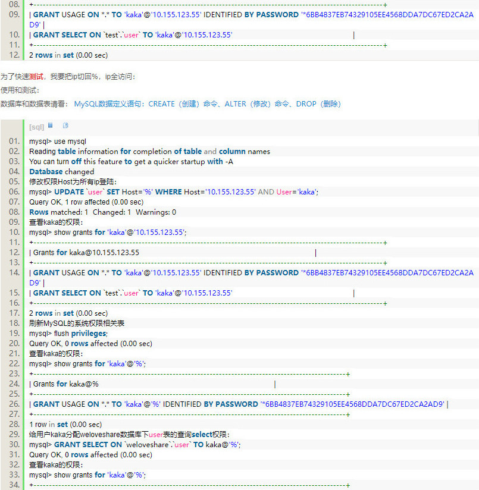Click the UPDATE `user` SET Host='%' statement line
Image resolution: width=479 pixels, height=490 pixels.
click(174, 192)
